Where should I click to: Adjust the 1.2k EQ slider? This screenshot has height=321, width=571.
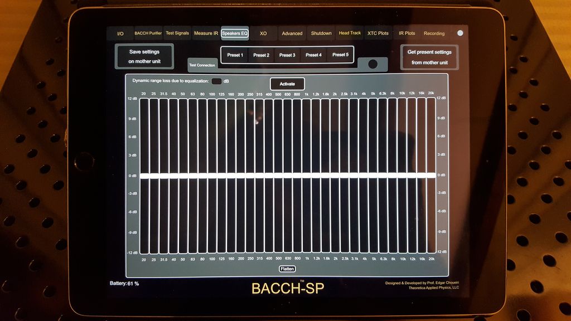tap(316, 176)
